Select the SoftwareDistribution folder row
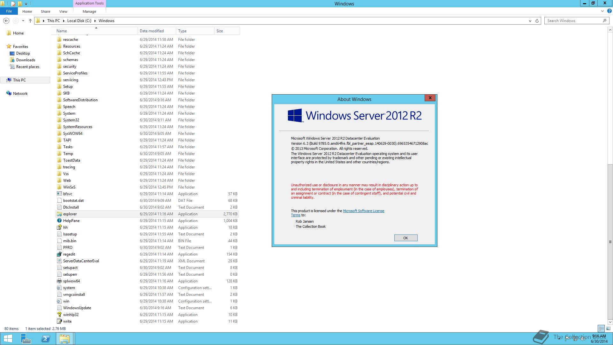The width and height of the screenshot is (613, 345). 147,100
